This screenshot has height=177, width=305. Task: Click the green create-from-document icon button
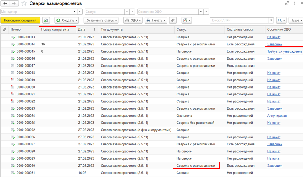46,21
